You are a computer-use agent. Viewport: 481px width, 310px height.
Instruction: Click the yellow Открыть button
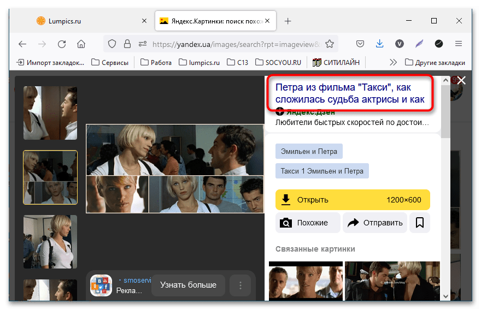[x=353, y=200]
